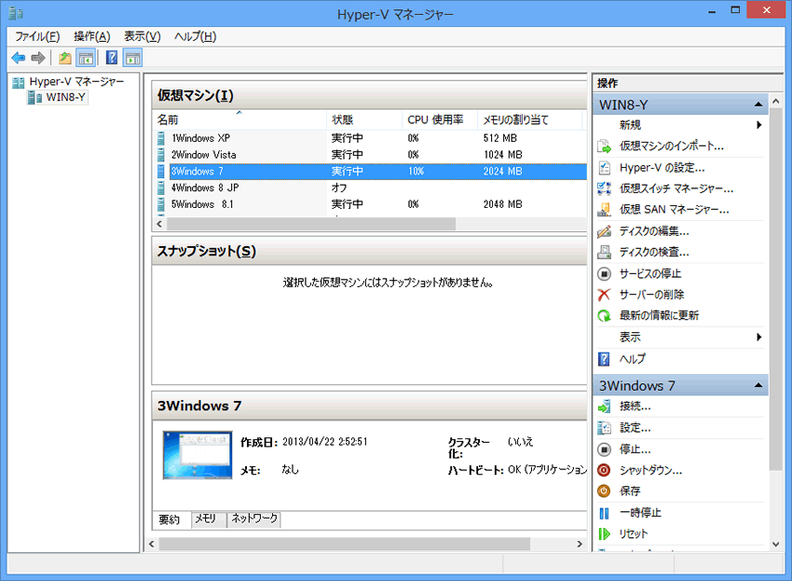The width and height of the screenshot is (792, 581).
Task: Click the actions pane scroll down arrow
Action: tap(776, 545)
